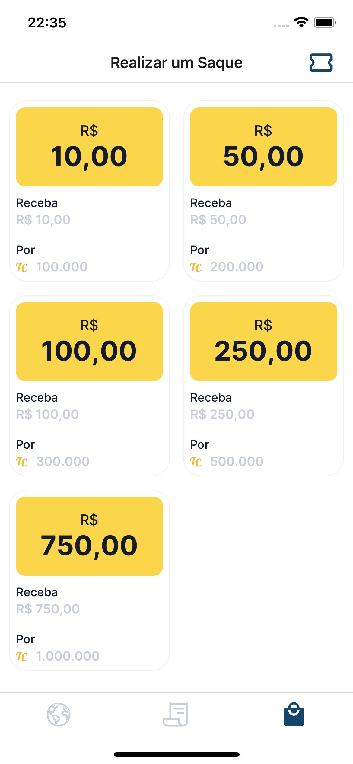Tap the TC coin icon beside 500.000
This screenshot has height=764, width=353.
coord(196,462)
